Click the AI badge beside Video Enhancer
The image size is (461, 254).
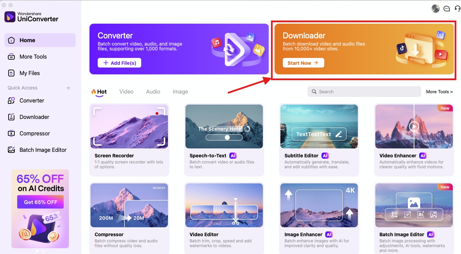tap(423, 156)
